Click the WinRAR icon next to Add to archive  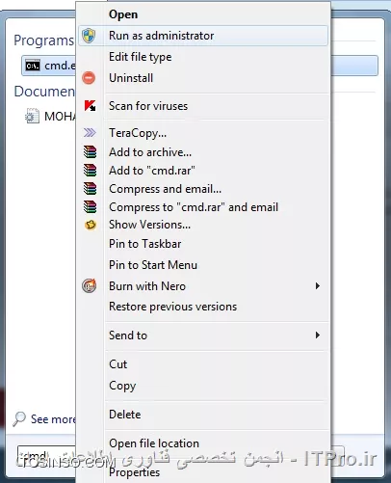[90, 151]
